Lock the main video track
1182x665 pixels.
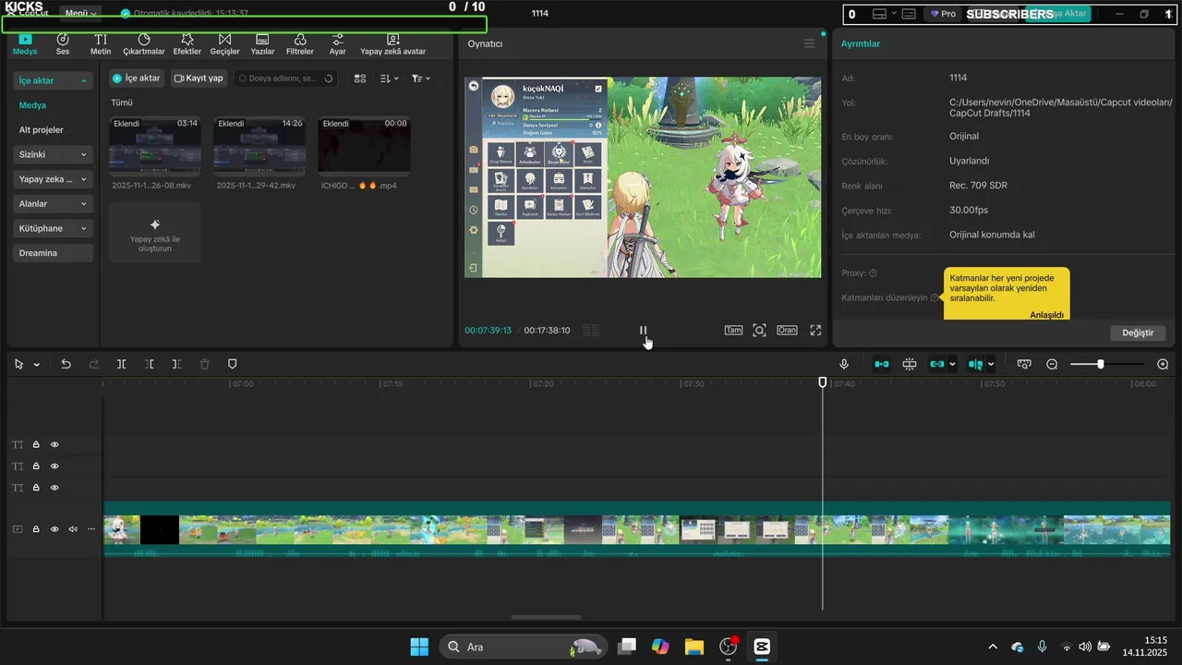click(36, 529)
